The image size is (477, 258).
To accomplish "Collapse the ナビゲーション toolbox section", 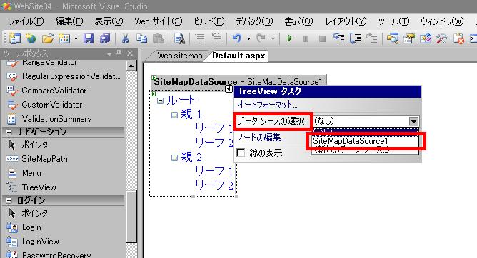I will [9, 132].
